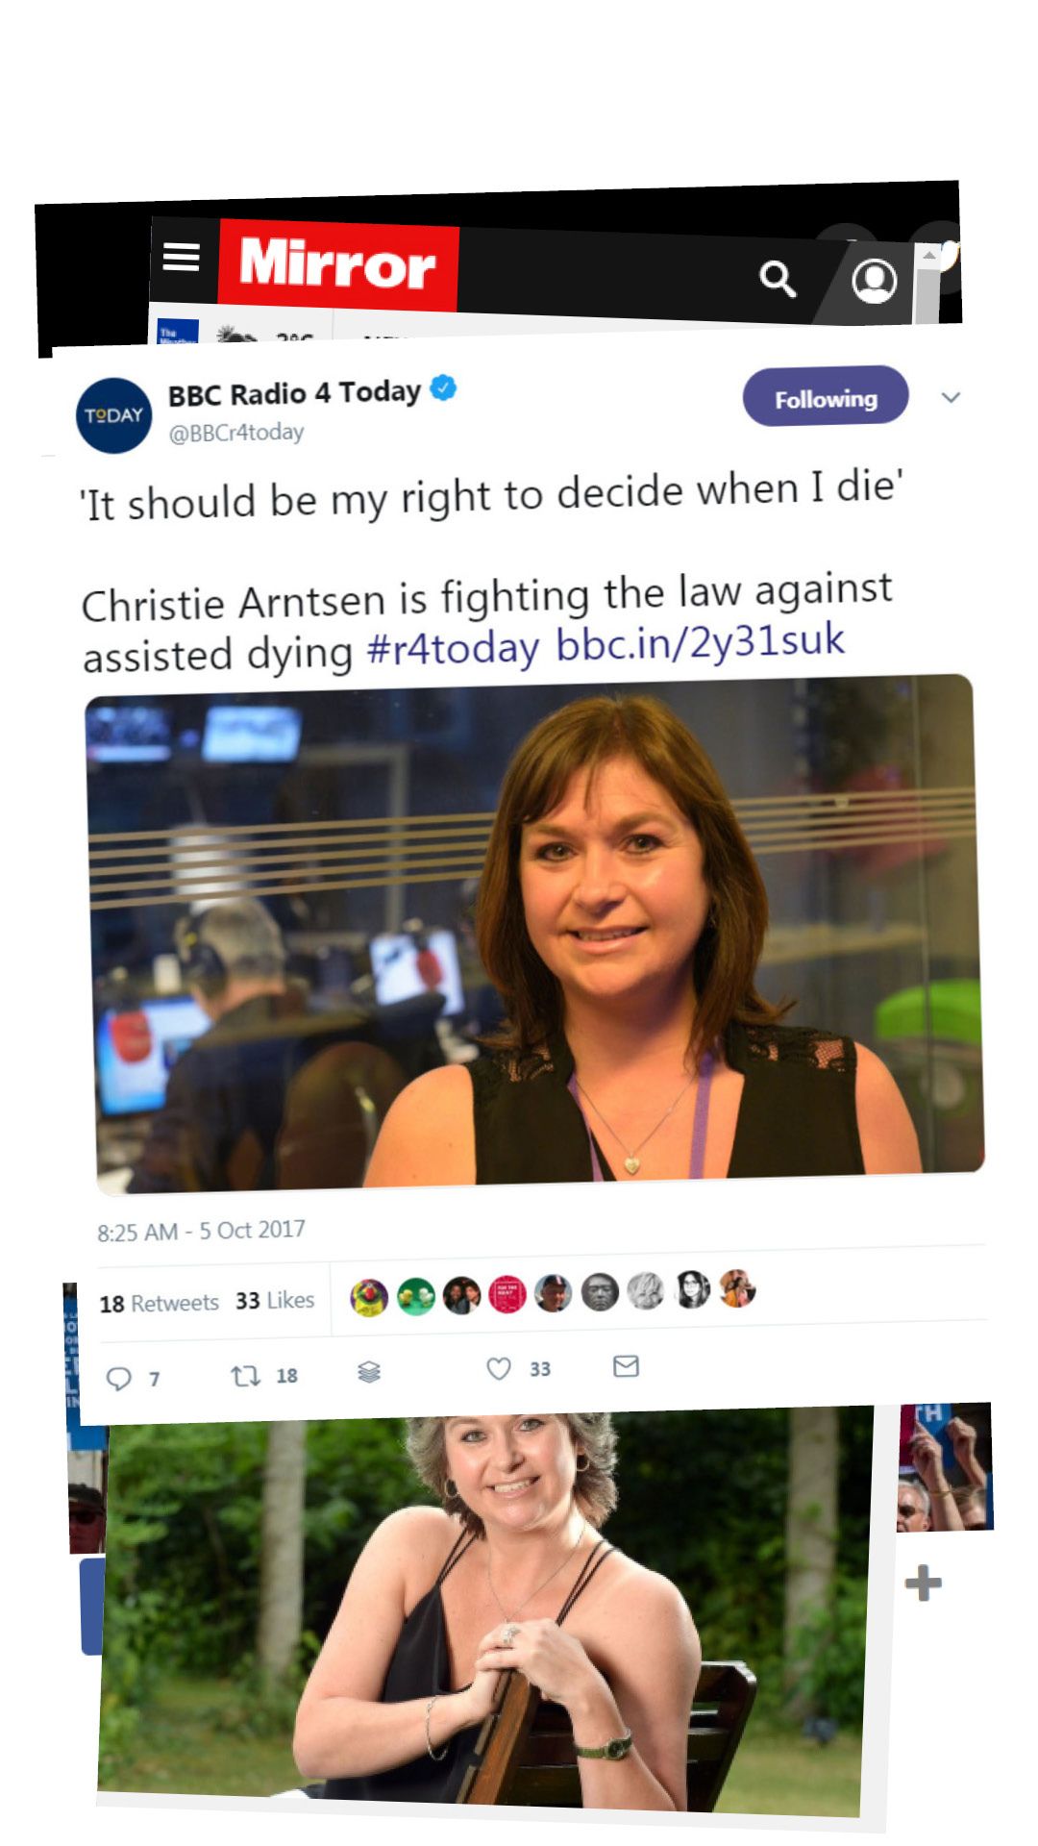Click the Mirror search magnifier icon
Image resolution: width=1038 pixels, height=1846 pixels.
point(777,279)
